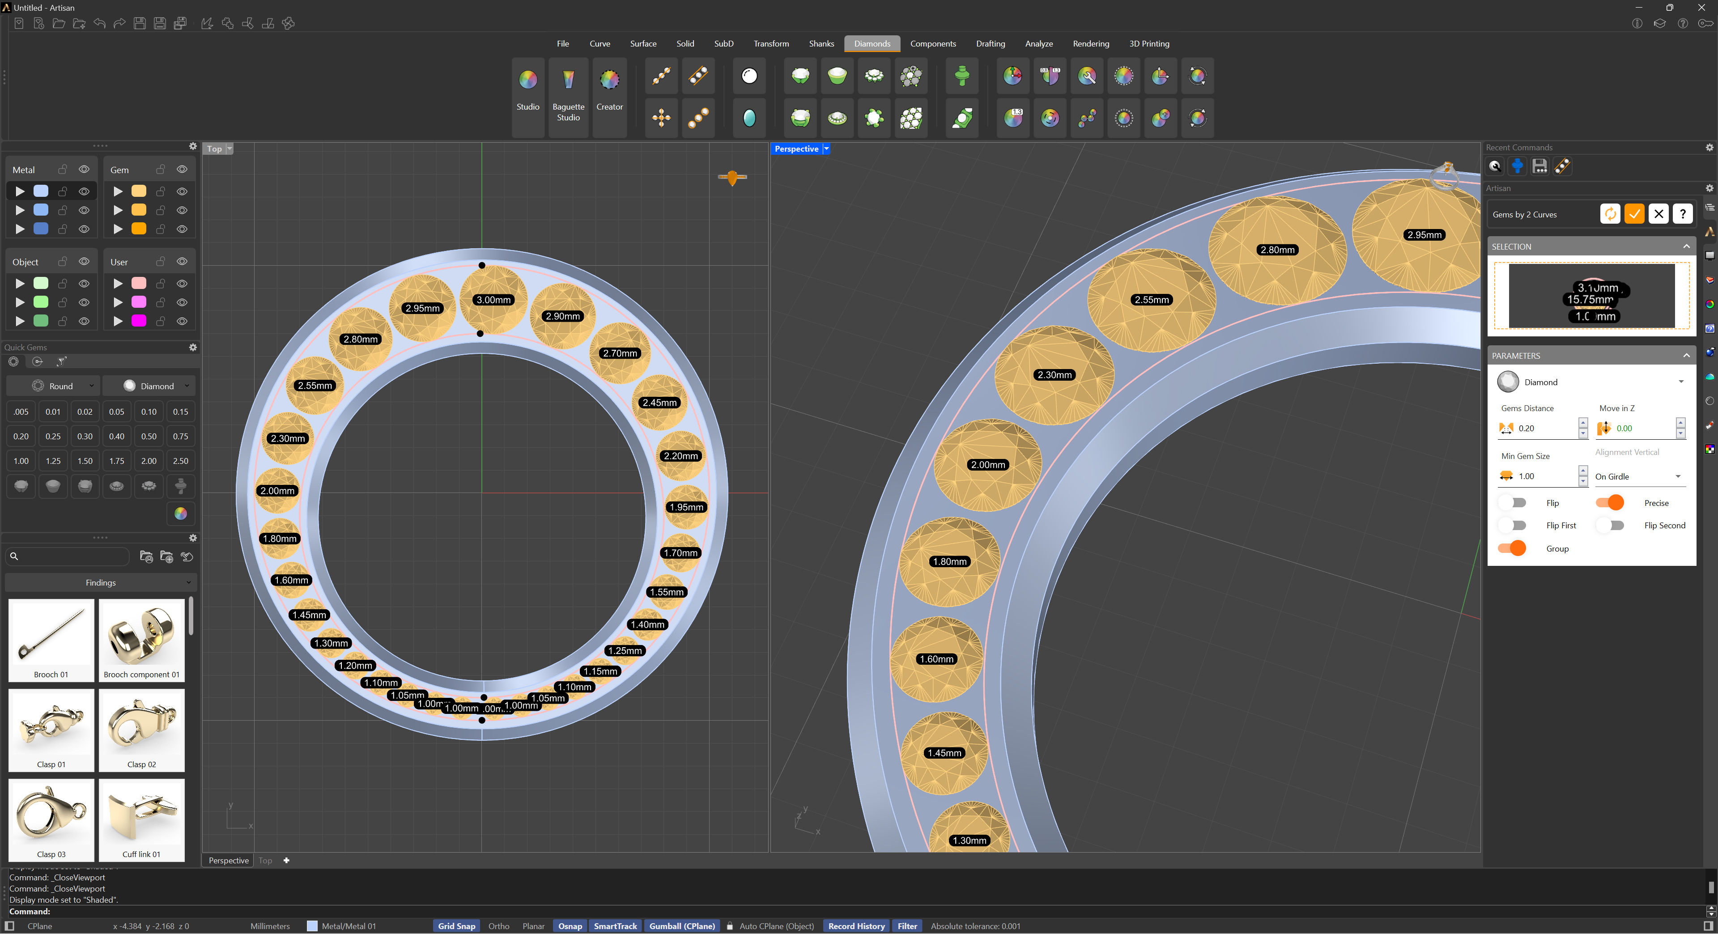Open the On Girdle alignment dropdown

(x=1640, y=477)
